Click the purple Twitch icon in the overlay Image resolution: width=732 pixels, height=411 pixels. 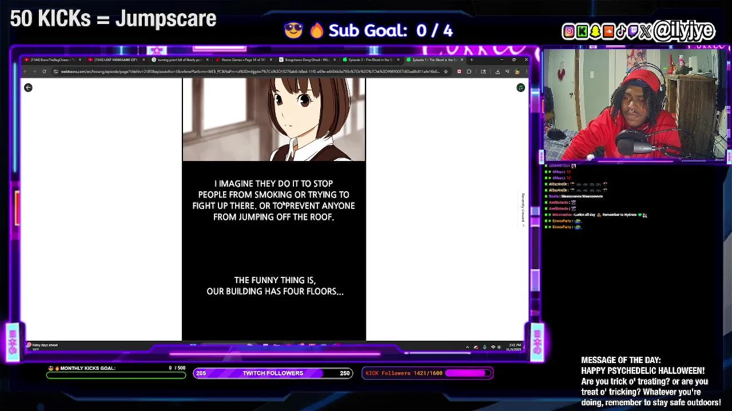coord(633,31)
